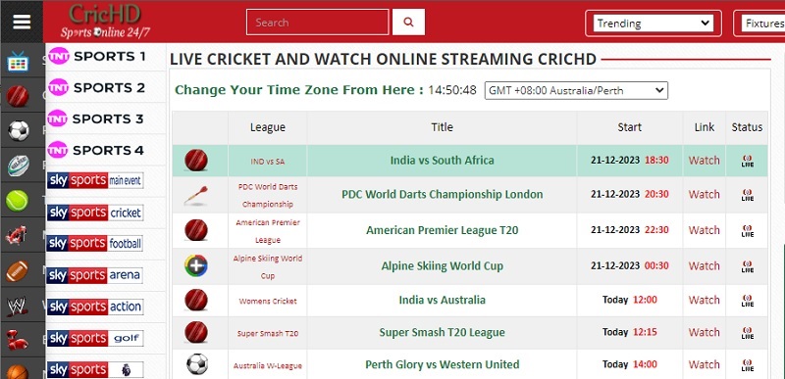The width and height of the screenshot is (785, 379).
Task: Click the round plus icon in Alpine Skiing row
Action: coord(195,266)
